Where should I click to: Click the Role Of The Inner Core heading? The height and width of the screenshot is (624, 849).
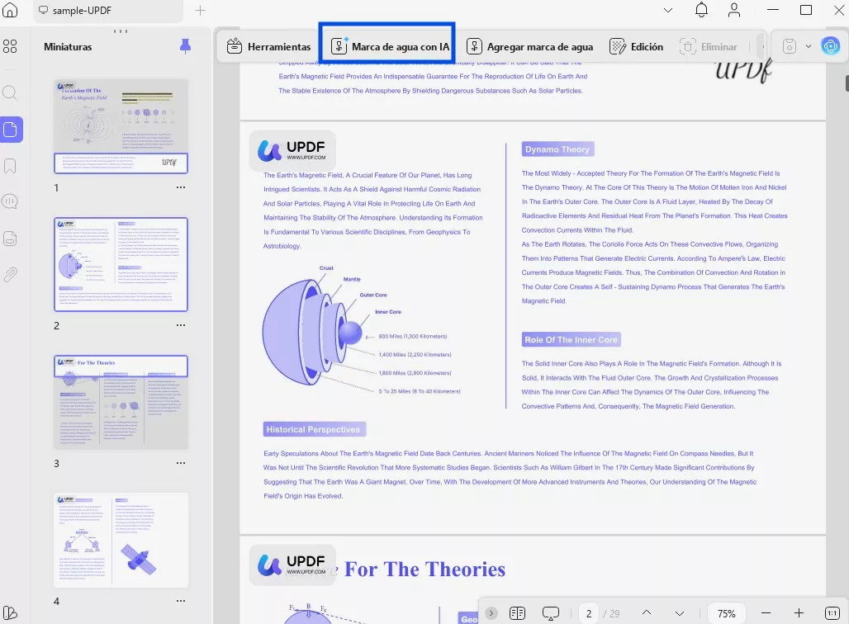[571, 340]
